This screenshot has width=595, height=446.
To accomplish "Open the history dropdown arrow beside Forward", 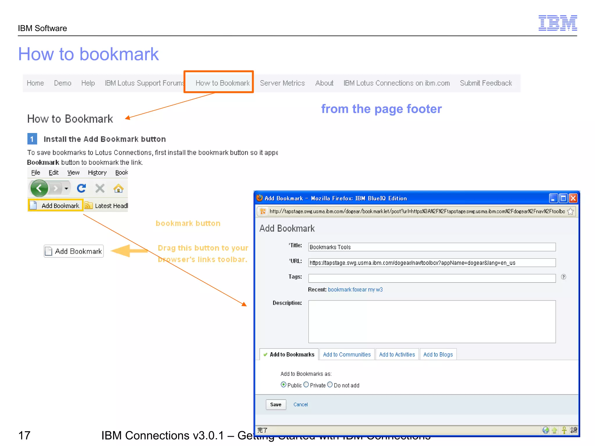I will pyautogui.click(x=67, y=188).
